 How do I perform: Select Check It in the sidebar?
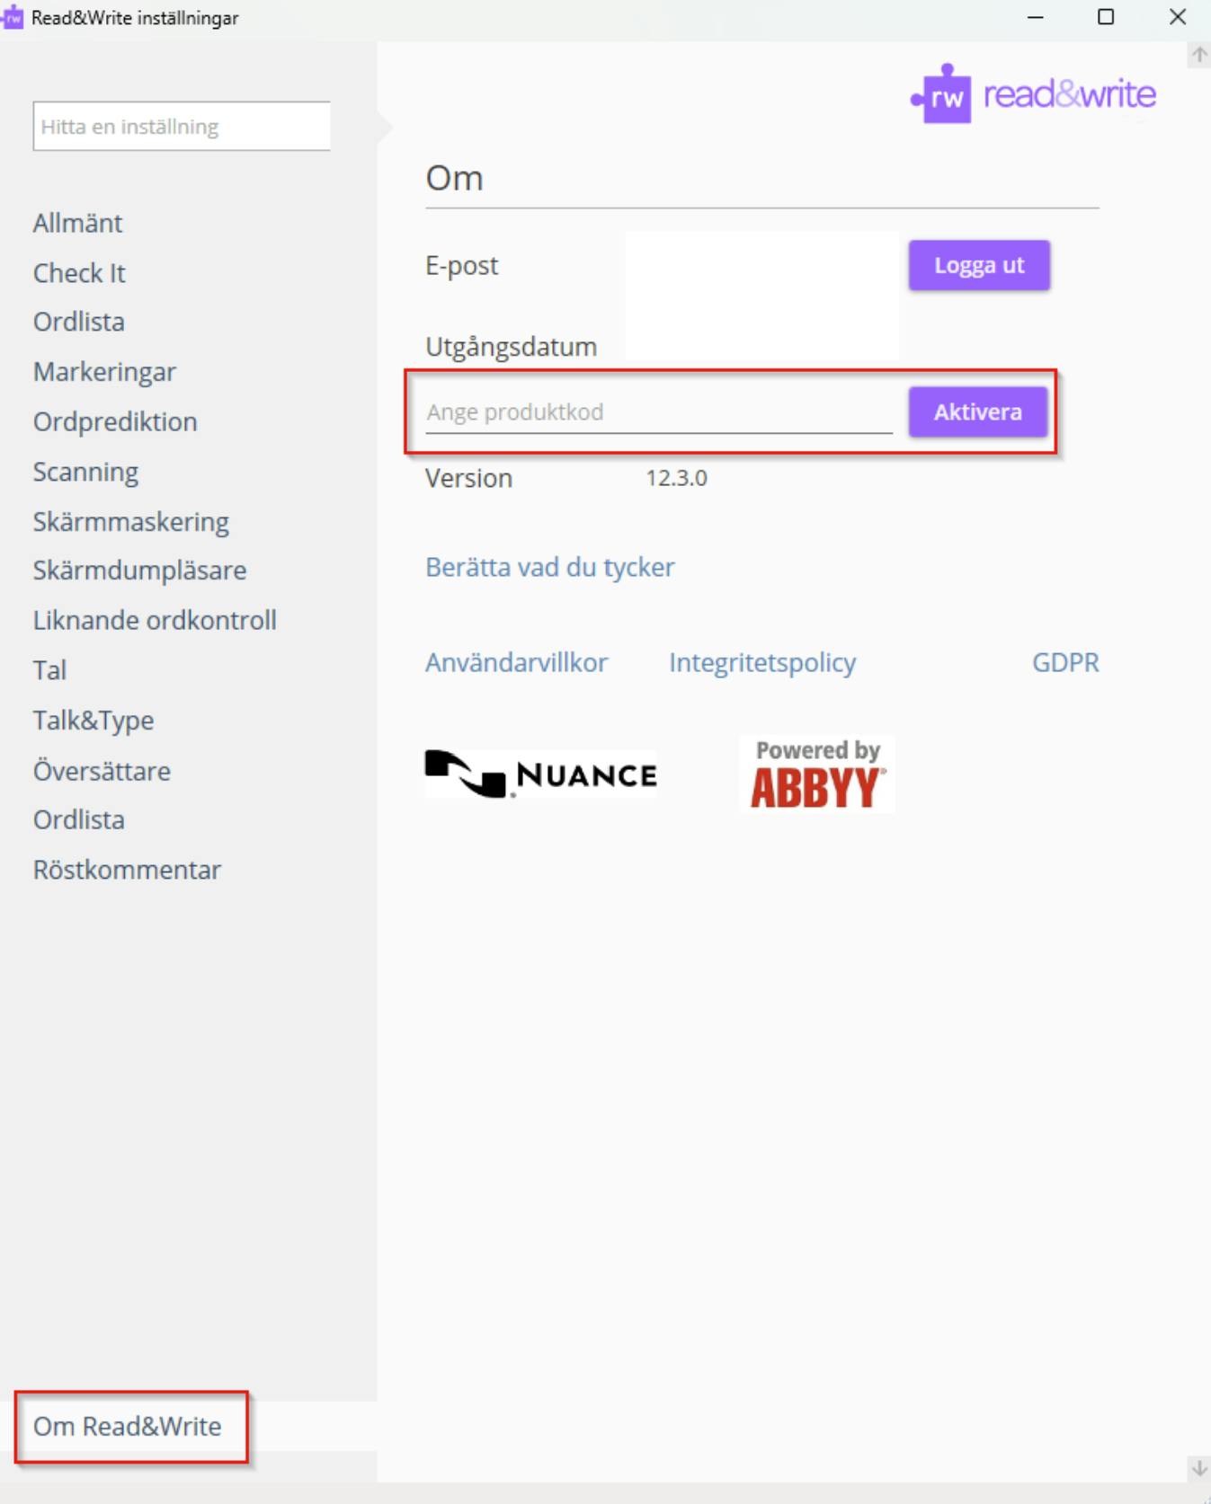79,273
